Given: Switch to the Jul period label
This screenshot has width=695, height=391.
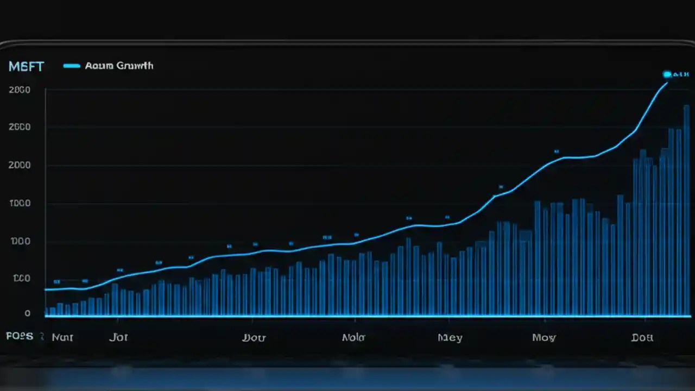Looking at the screenshot, I should (118, 337).
